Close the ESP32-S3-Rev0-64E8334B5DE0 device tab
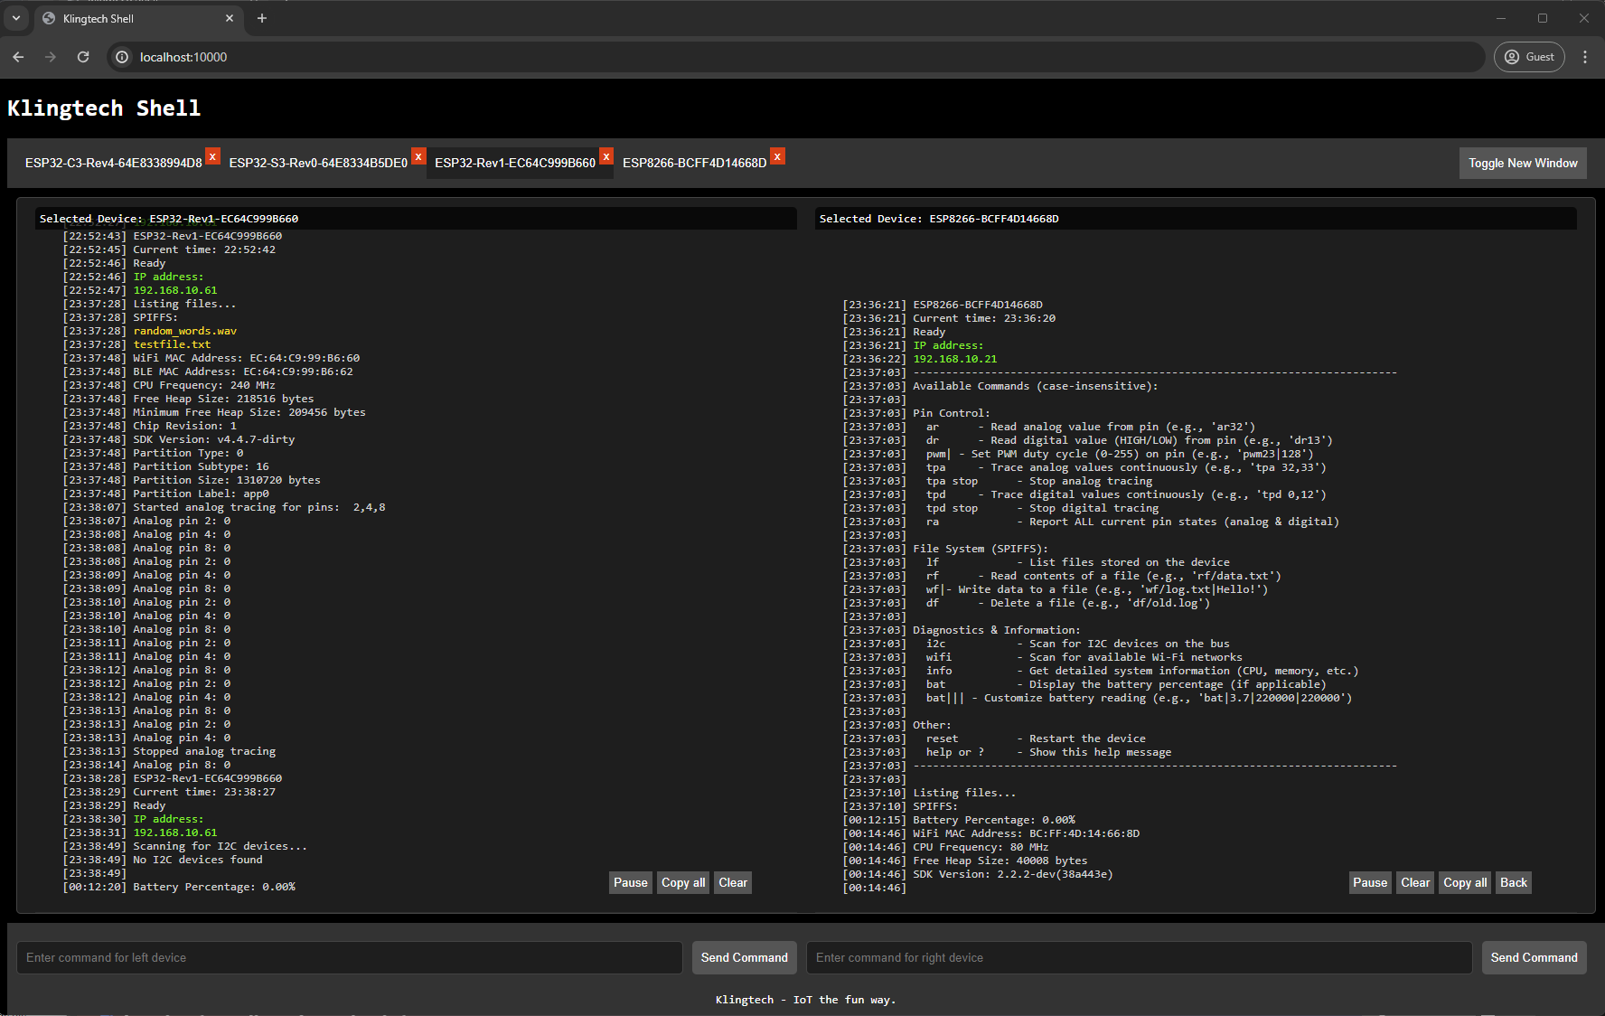1605x1016 pixels. tap(418, 156)
